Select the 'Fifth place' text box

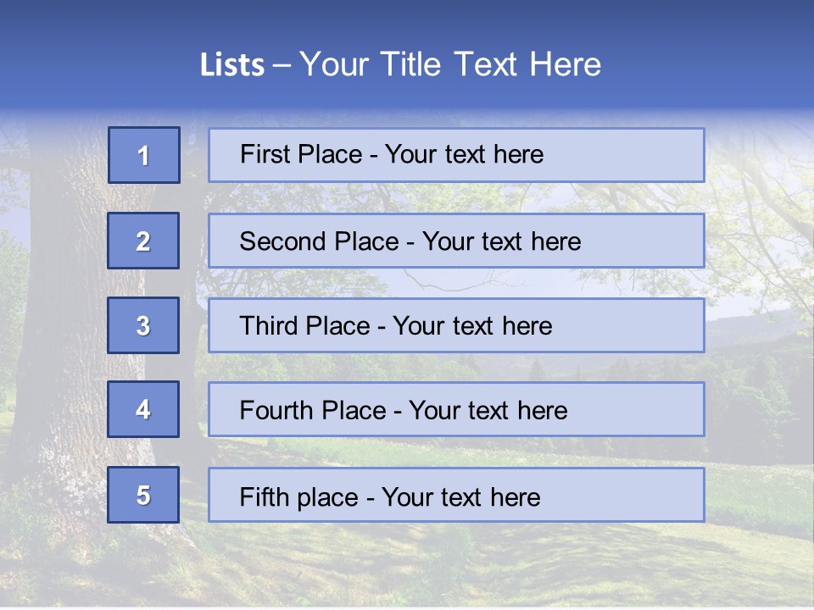456,496
